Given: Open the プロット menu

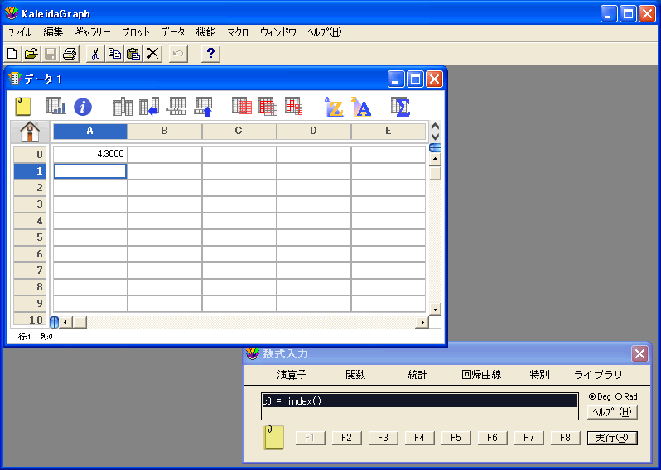Looking at the screenshot, I should 136,32.
